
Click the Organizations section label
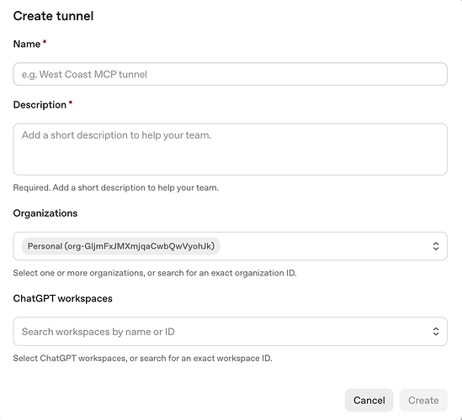(x=45, y=213)
